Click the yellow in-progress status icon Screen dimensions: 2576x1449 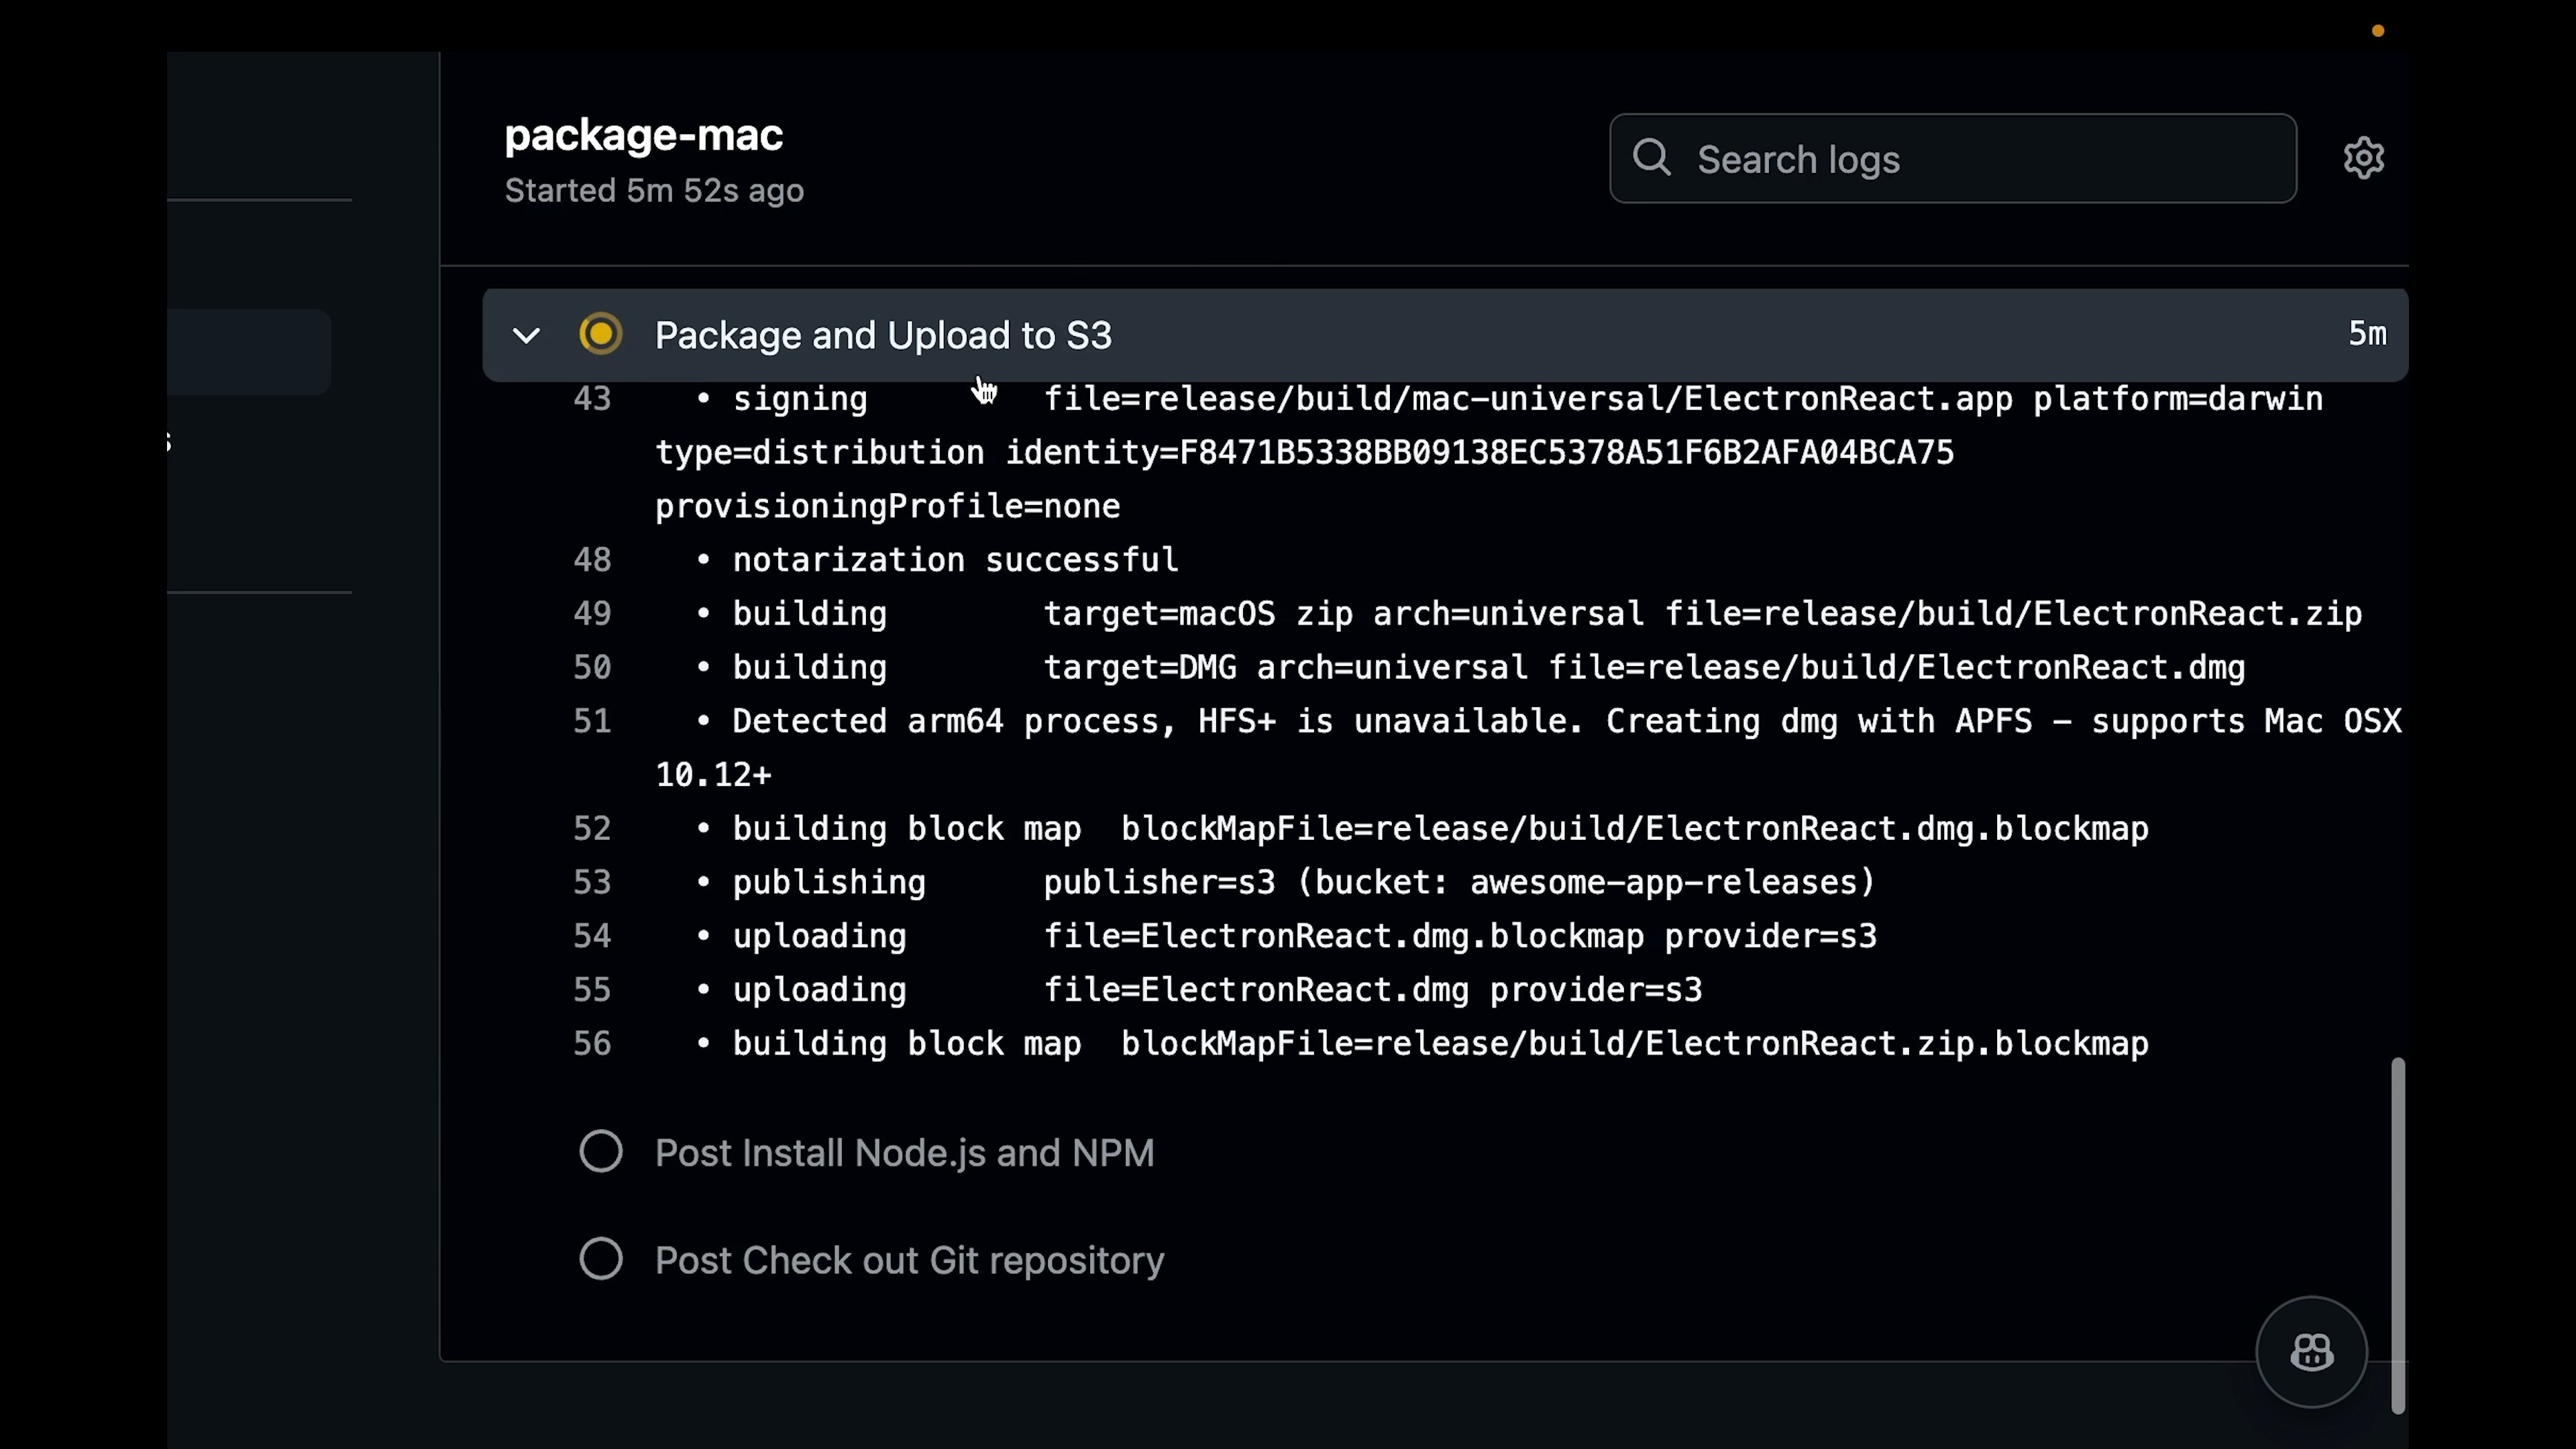600,334
